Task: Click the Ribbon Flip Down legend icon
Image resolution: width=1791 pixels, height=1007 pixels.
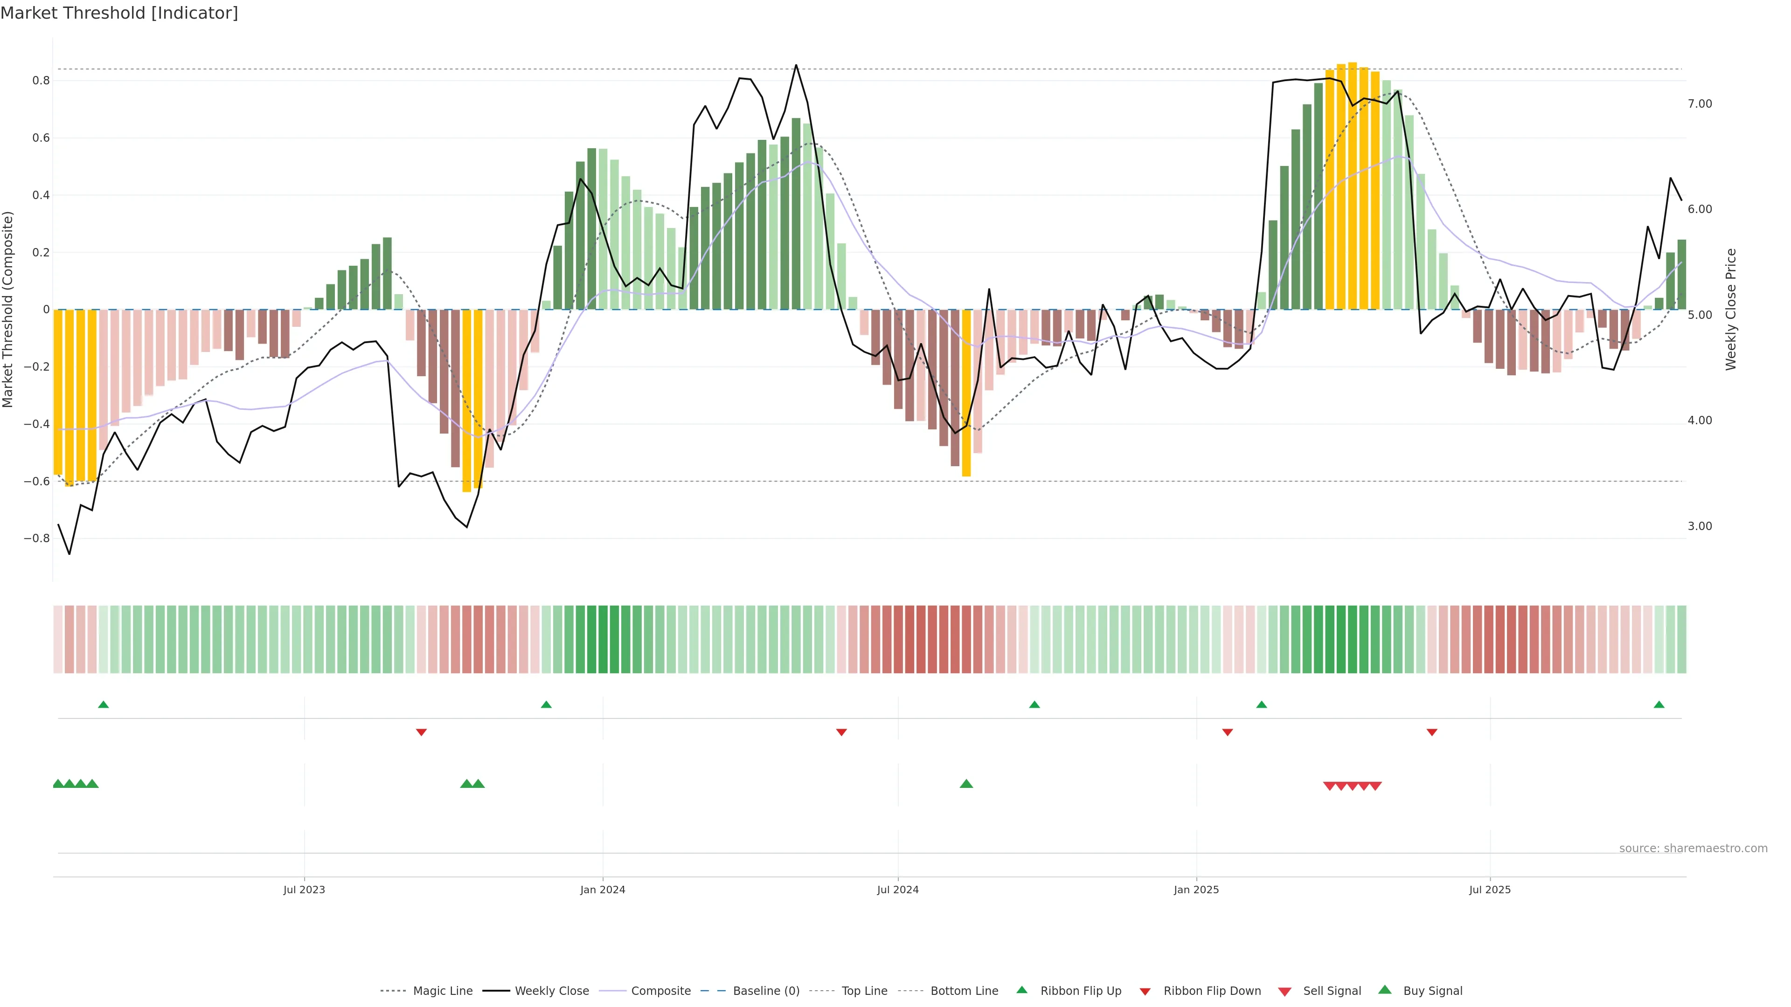Action: point(1145,991)
